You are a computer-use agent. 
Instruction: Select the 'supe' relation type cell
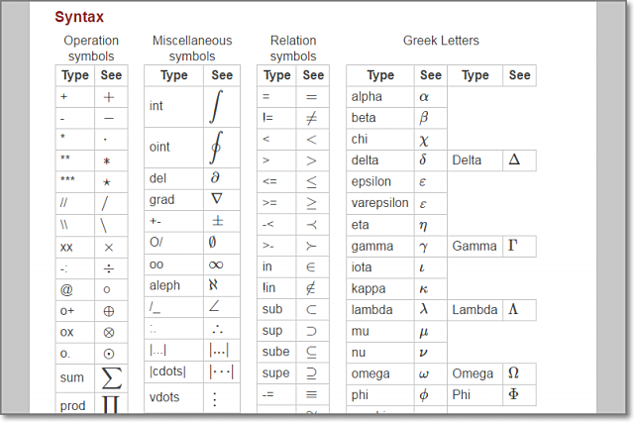(x=275, y=372)
